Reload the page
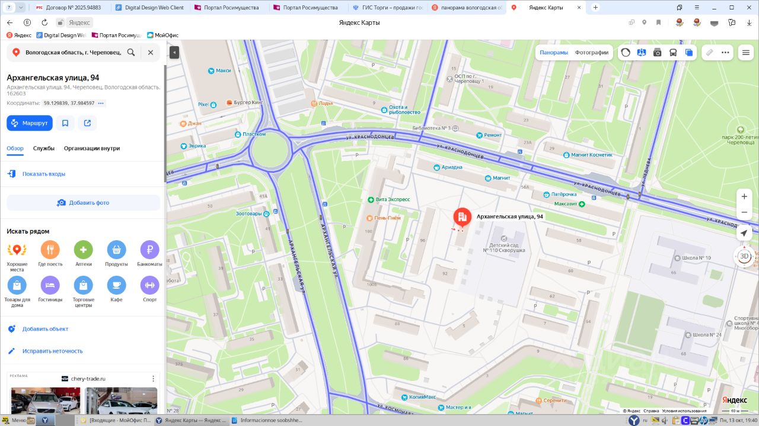The height and width of the screenshot is (426, 759). point(44,22)
